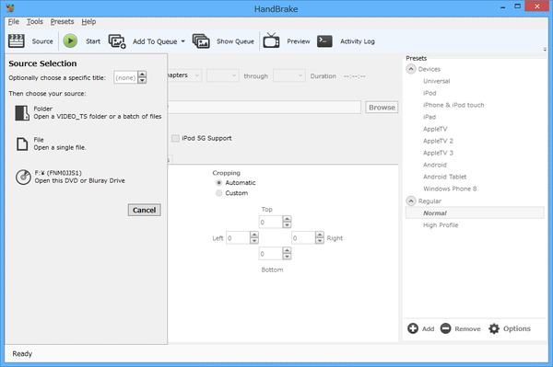Open the Activity Log terminal icon
553x367 pixels.
click(324, 41)
